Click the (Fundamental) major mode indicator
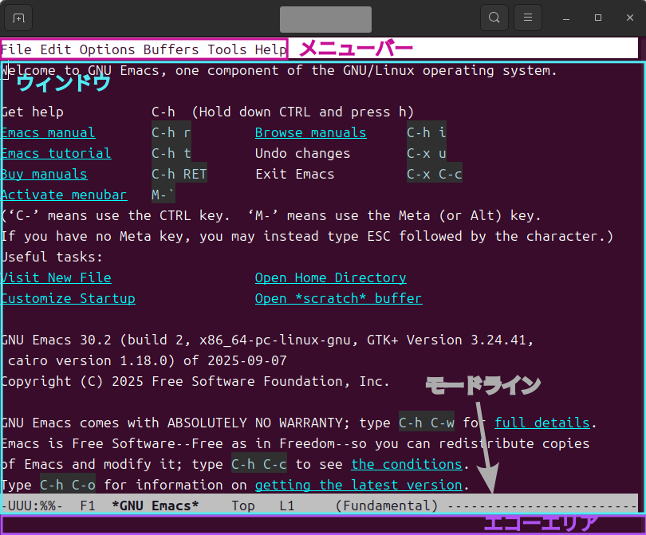 [x=387, y=505]
